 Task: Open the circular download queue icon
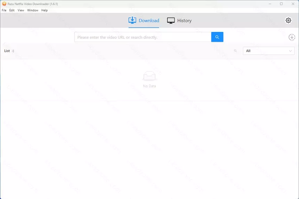tap(292, 37)
